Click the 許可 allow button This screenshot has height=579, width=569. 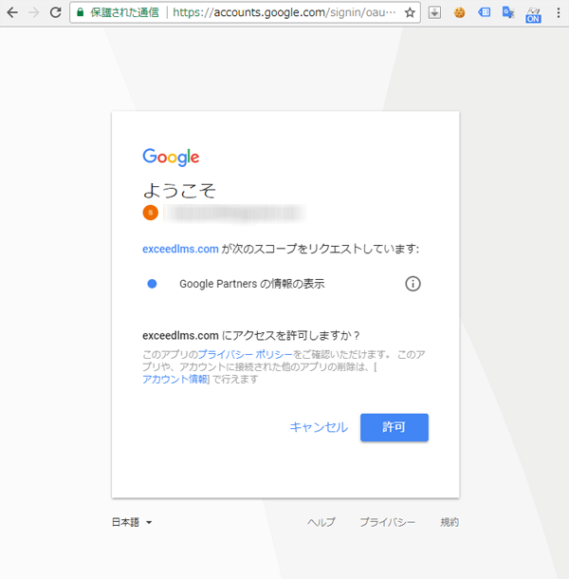coord(395,427)
